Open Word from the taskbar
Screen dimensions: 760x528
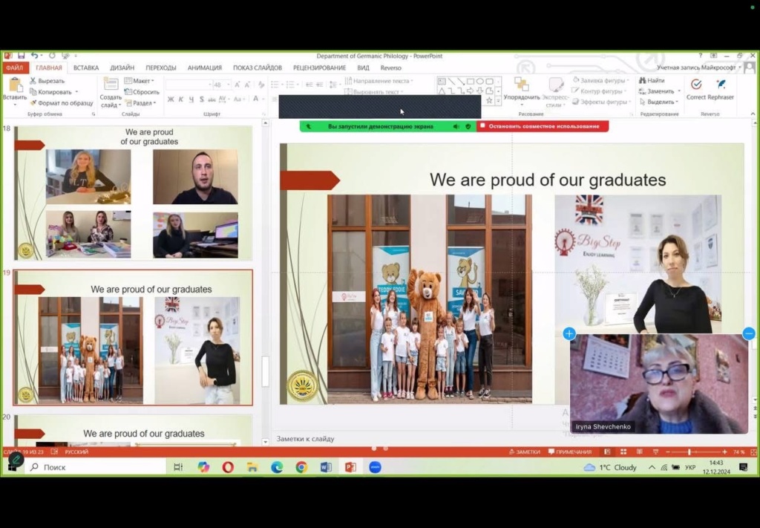(326, 467)
